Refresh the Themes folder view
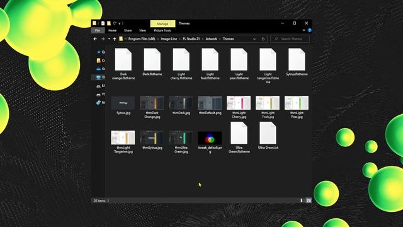Viewport: 403px width, 227px height. point(263,39)
